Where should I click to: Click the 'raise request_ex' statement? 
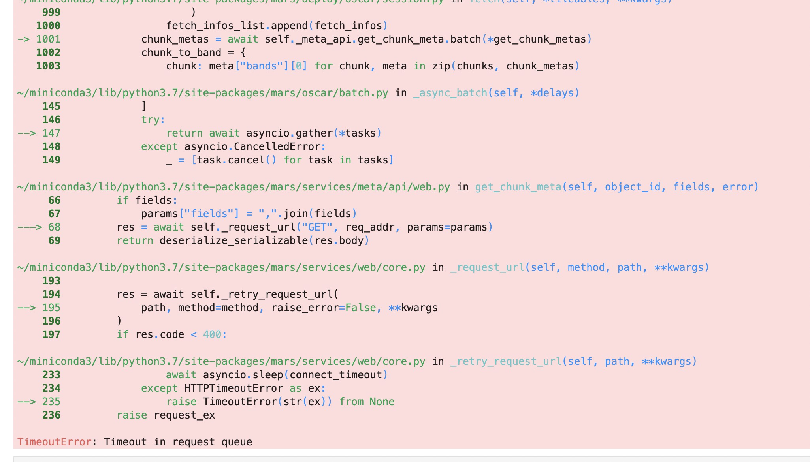pos(166,415)
